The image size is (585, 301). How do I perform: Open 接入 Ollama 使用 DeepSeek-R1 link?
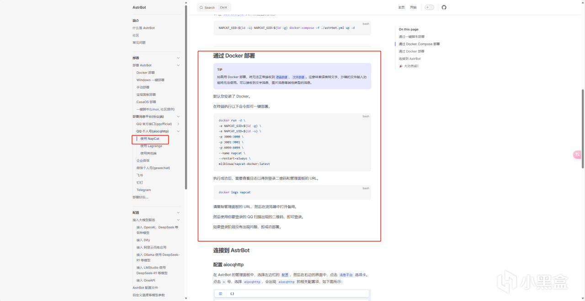(158, 257)
